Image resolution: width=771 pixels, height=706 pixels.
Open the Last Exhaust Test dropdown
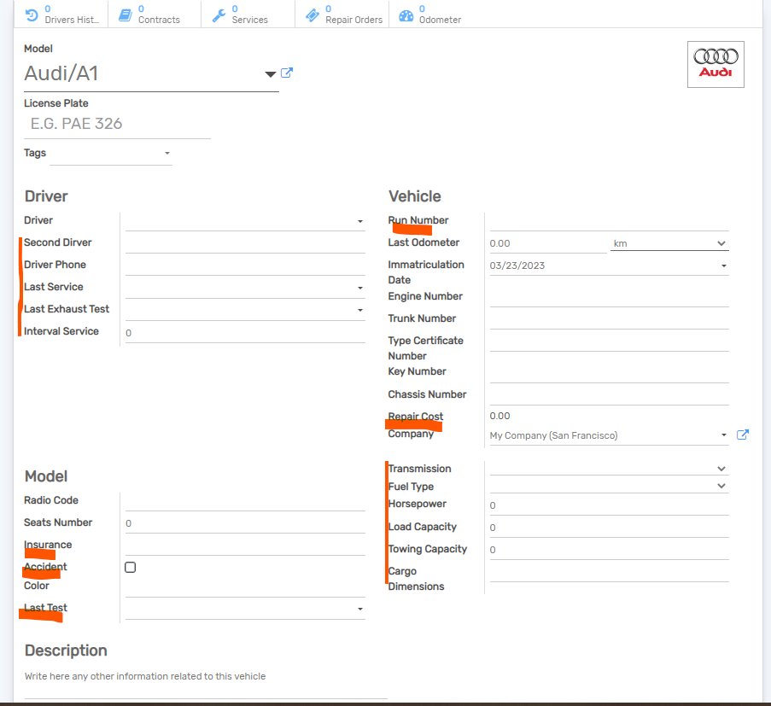pyautogui.click(x=359, y=310)
